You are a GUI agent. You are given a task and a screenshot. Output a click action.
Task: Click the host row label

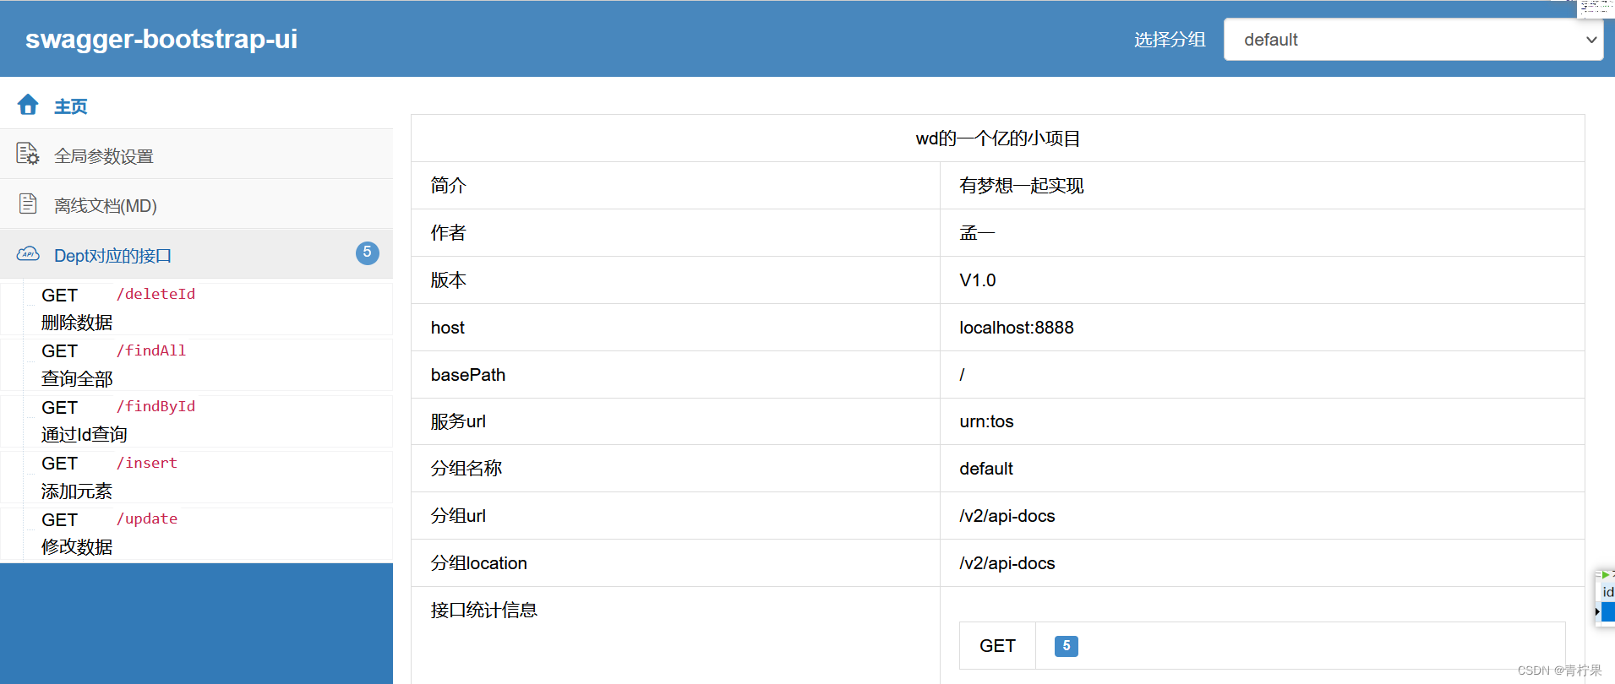(448, 328)
